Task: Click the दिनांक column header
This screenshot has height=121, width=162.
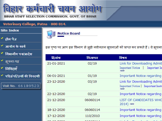Action: (56, 58)
